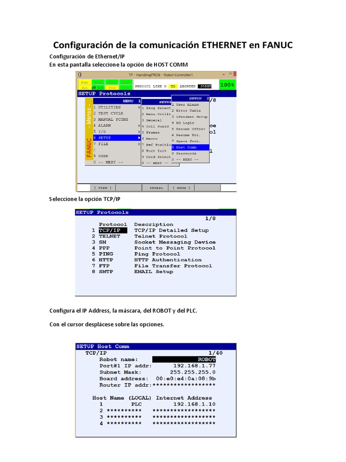Choose highlighted Host Comm menu entry
The width and height of the screenshot is (346, 462).
point(191,148)
